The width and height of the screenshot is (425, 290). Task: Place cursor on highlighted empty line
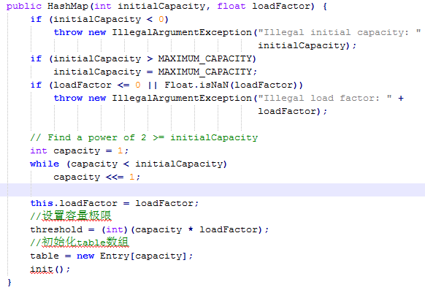pos(212,190)
